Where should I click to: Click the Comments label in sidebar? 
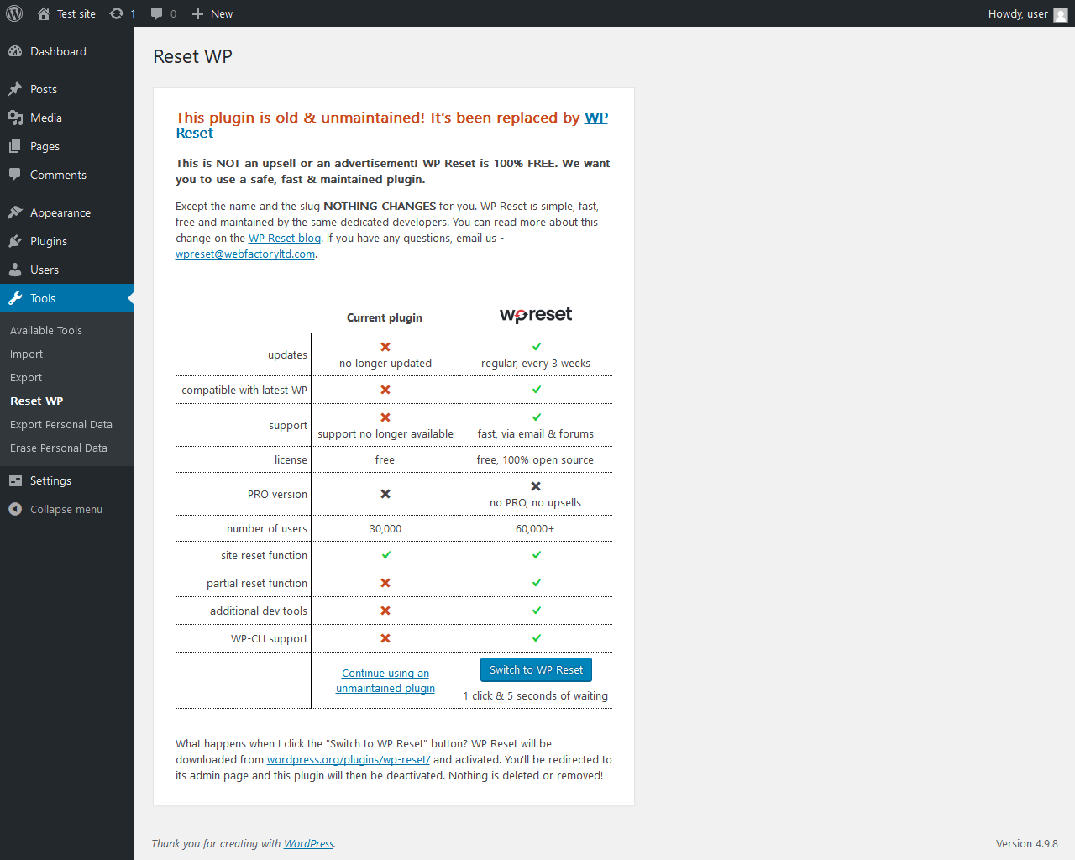click(x=58, y=175)
